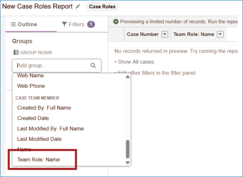The width and height of the screenshot is (243, 177).
Task: Click the green checkmark preview status icon
Action: click(x=116, y=22)
